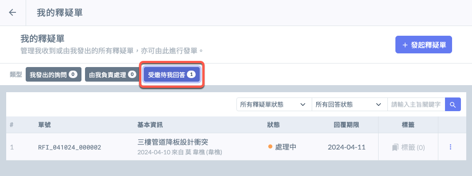Click the 單號 column header

[44, 125]
